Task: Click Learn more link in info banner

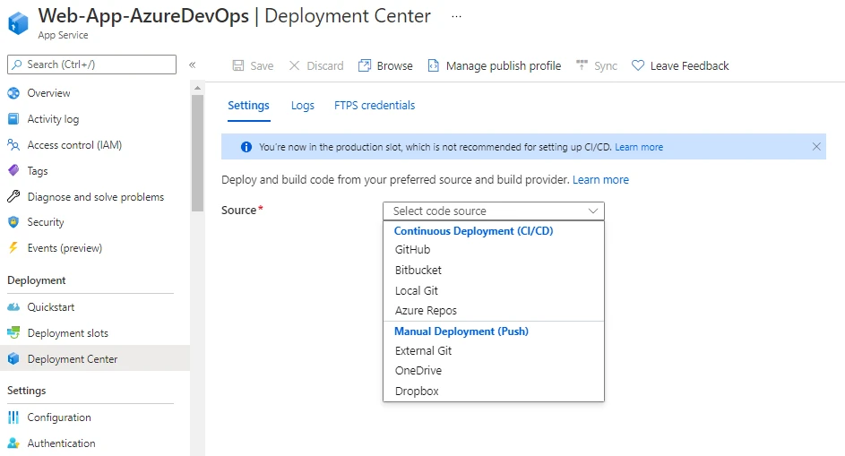Action: point(639,147)
